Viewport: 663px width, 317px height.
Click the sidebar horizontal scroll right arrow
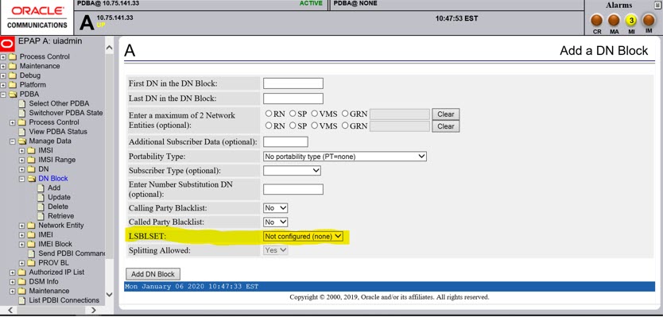click(x=94, y=310)
